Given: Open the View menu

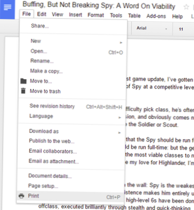Looking at the screenshot, I should (x=57, y=14).
